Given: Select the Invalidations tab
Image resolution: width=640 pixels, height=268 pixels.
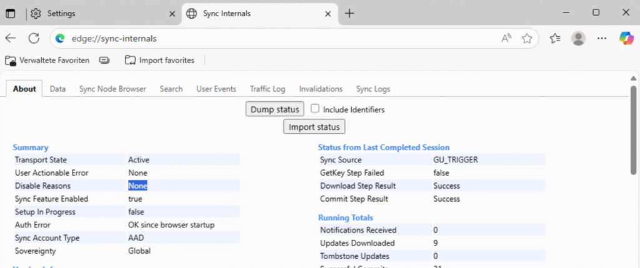Looking at the screenshot, I should pos(321,89).
